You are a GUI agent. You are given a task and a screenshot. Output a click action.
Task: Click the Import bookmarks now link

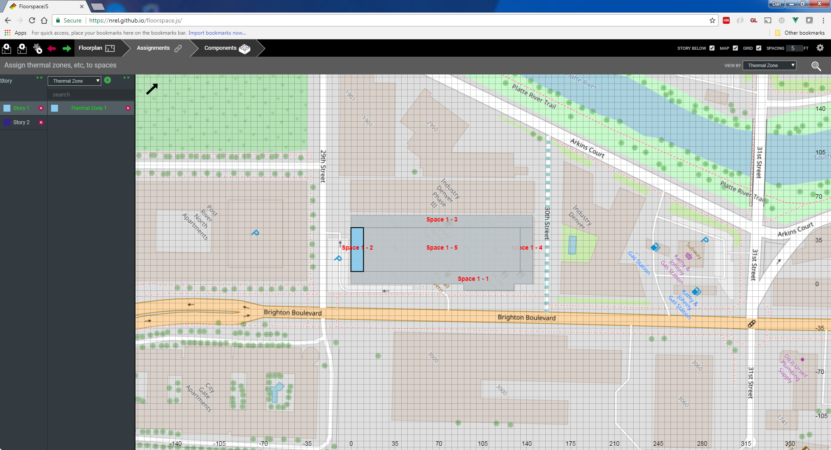217,33
